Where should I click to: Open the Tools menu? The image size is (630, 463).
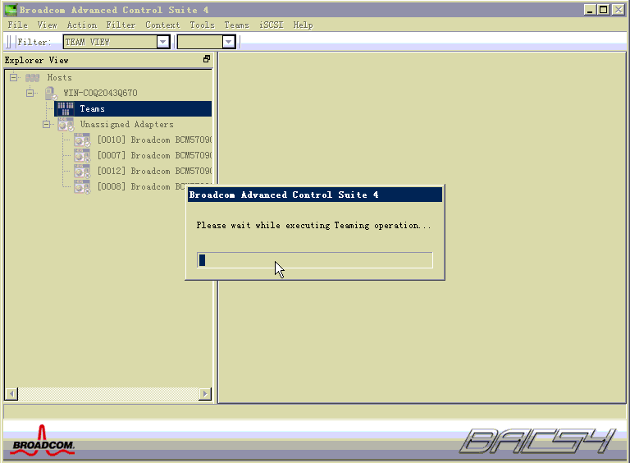pos(202,25)
